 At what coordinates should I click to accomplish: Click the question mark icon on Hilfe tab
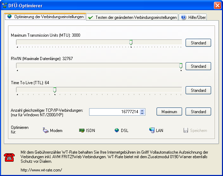[184, 17]
